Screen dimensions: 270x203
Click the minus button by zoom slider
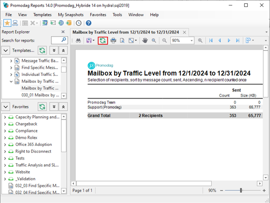221,191
